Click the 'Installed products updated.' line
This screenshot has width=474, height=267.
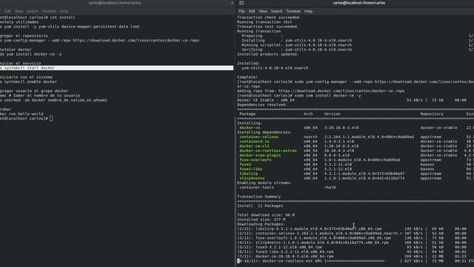point(268,54)
